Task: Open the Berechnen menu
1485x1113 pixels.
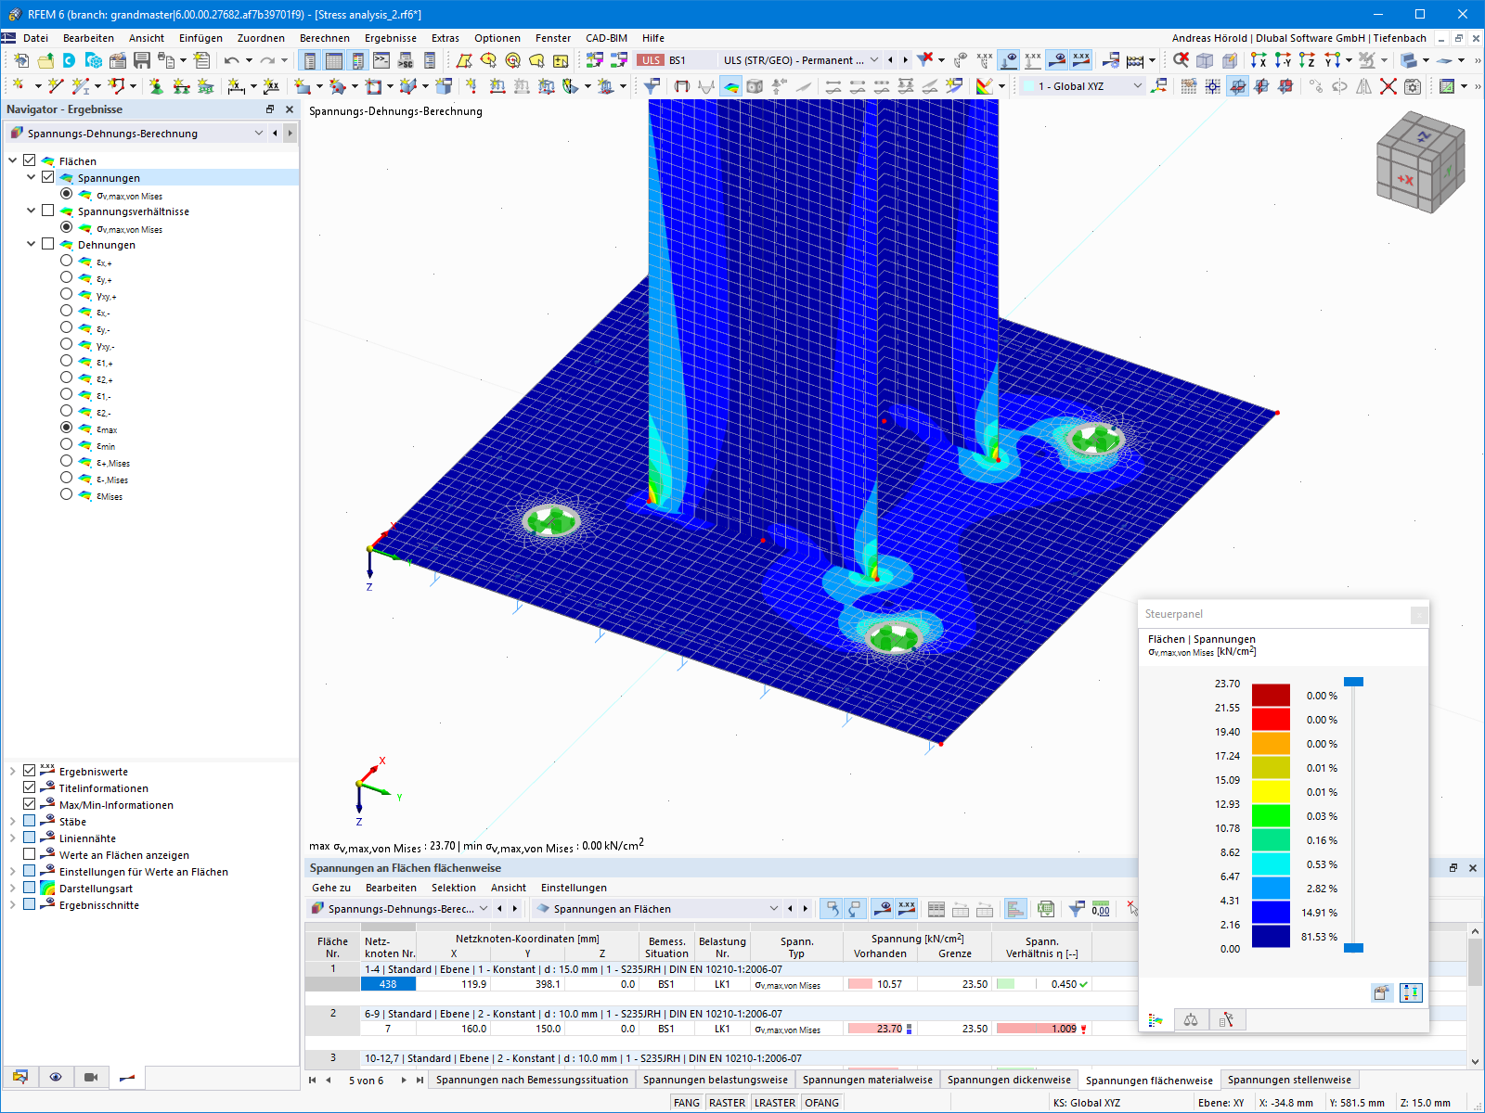Action: pos(325,38)
